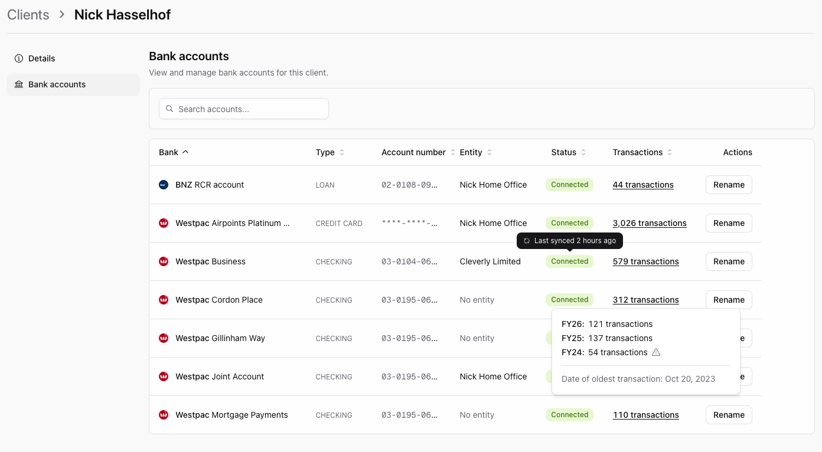The image size is (822, 452).
Task: Open the Bank accounts sidebar section
Action: click(x=73, y=84)
